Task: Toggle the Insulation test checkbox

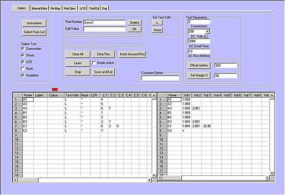Action: coord(22,76)
